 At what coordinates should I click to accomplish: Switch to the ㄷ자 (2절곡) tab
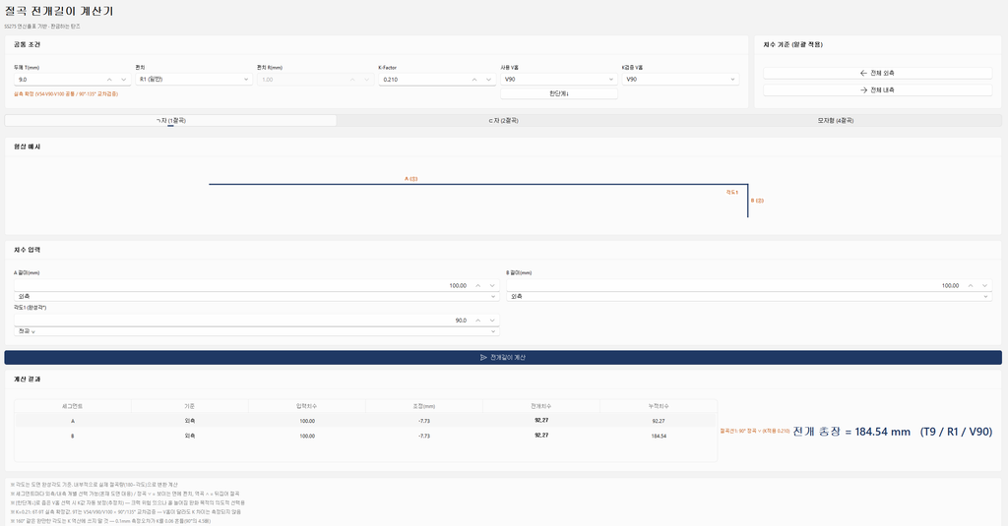pos(503,121)
